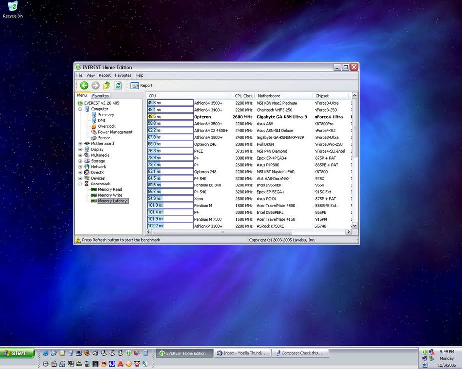Select the Overclock item in the tree
The width and height of the screenshot is (462, 369).
pyautogui.click(x=106, y=126)
